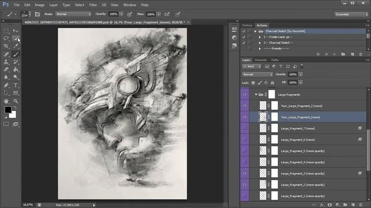Open the brush Mode dropdown
The image size is (371, 208).
coord(74,14)
